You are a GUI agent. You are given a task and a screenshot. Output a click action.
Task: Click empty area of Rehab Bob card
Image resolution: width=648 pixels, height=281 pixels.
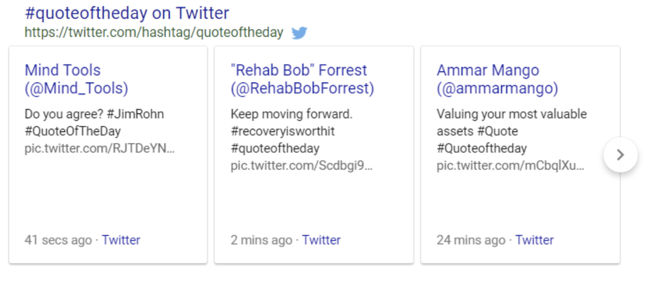[314, 202]
